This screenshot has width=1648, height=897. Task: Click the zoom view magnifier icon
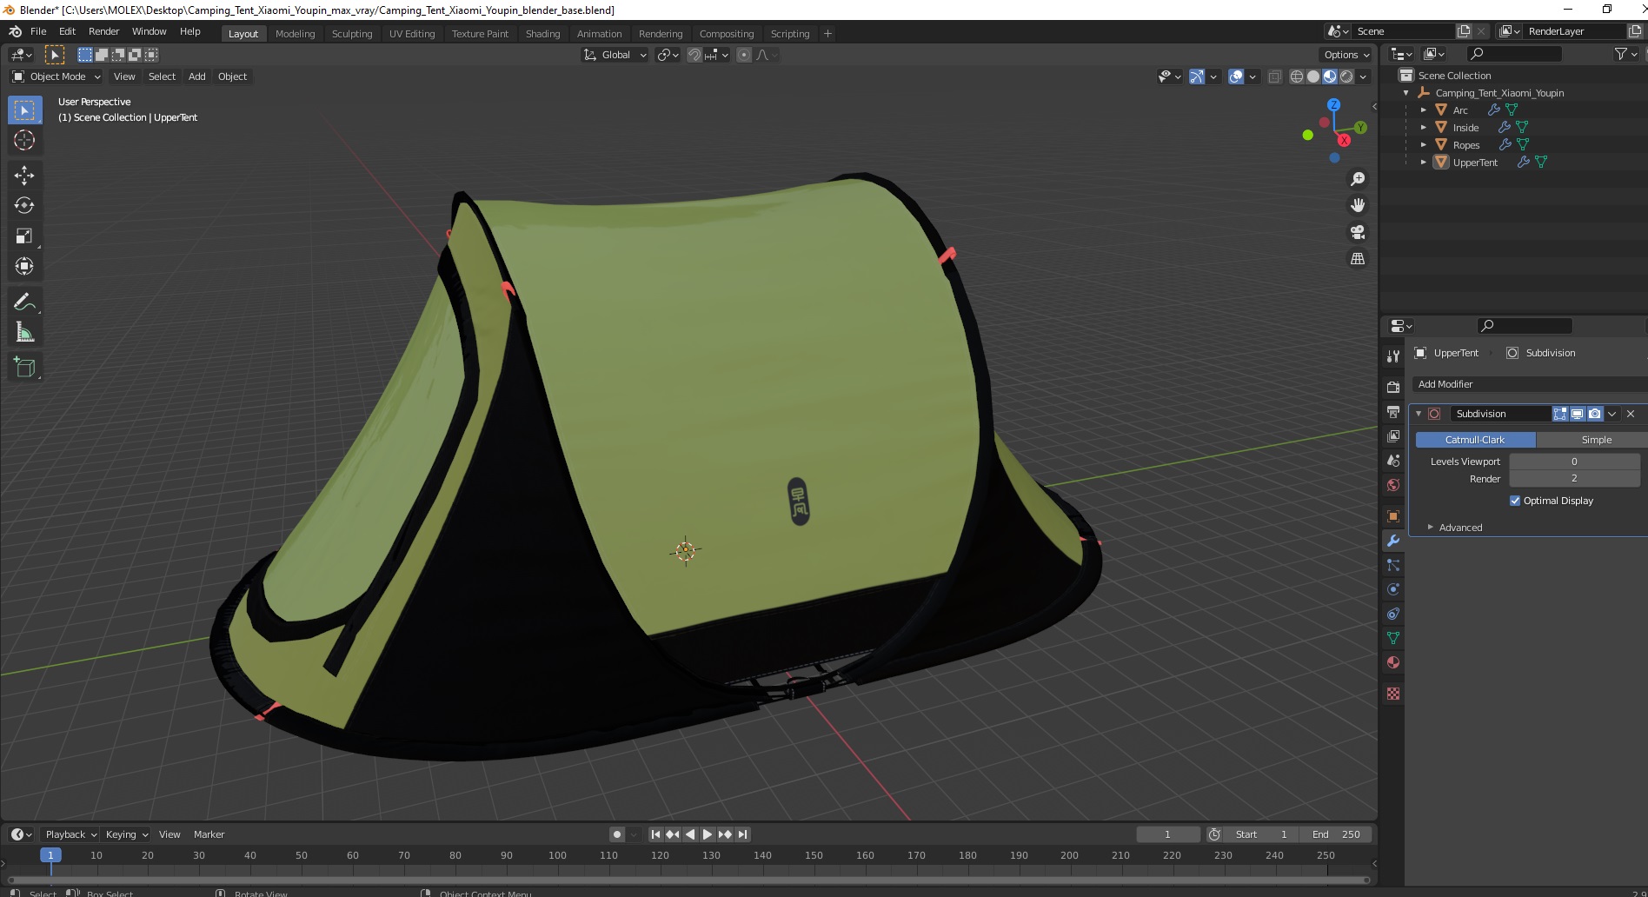pos(1357,179)
